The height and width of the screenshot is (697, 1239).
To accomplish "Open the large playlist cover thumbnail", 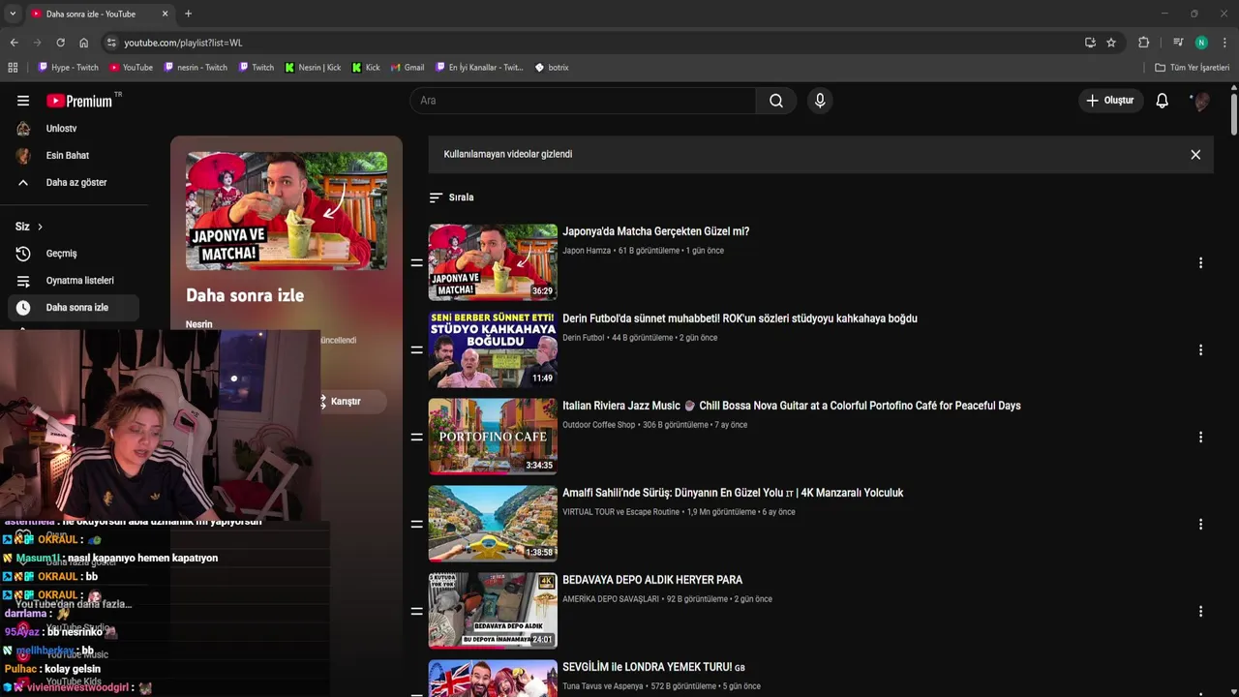I will (287, 210).
